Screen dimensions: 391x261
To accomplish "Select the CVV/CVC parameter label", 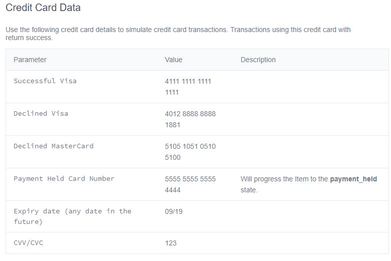I will [29, 243].
